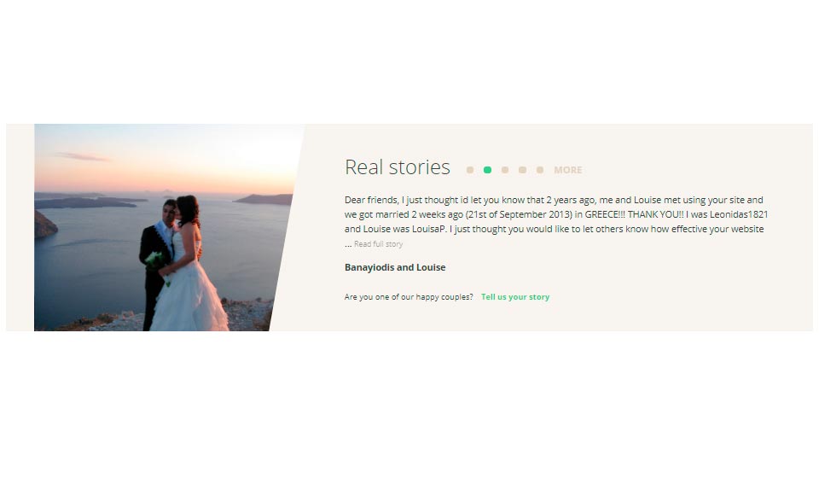The width and height of the screenshot is (819, 479).
Task: Click the ellipsis before Read full story
Action: coord(348,244)
